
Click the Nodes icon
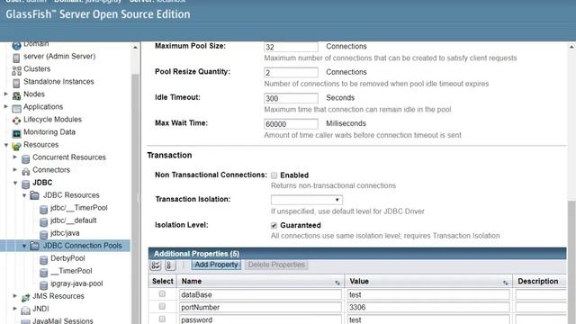pos(16,95)
